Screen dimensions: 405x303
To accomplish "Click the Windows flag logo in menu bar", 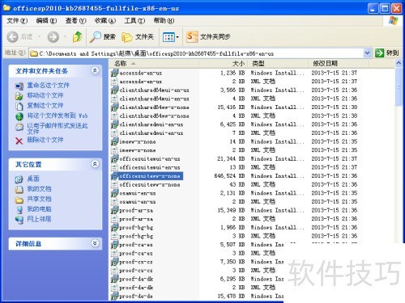I will pos(393,20).
